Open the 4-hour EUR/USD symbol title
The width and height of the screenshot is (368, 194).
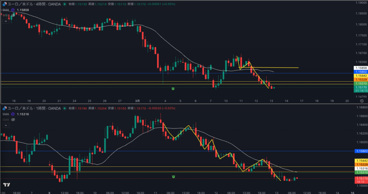(x=33, y=4)
